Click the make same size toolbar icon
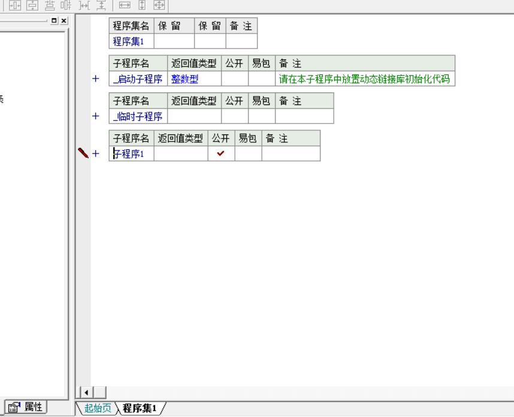The width and height of the screenshot is (514, 417). (x=159, y=5)
